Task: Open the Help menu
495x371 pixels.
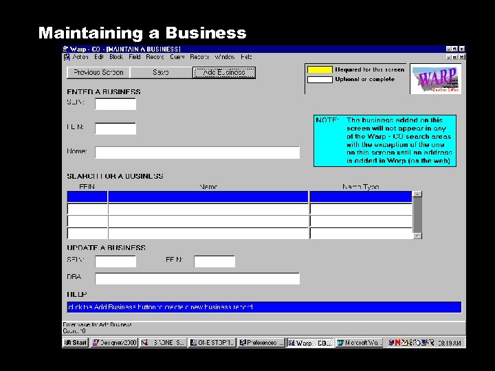Action: coord(246,57)
